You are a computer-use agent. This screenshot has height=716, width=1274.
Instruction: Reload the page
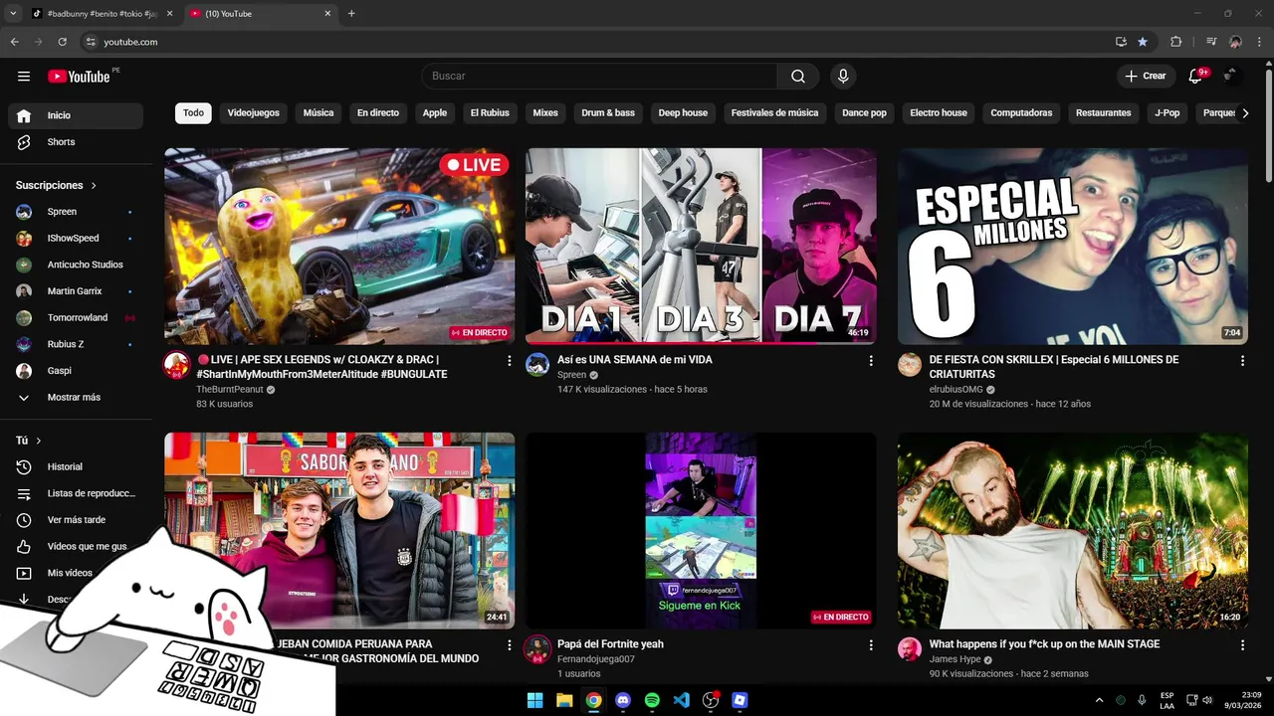[x=62, y=42]
